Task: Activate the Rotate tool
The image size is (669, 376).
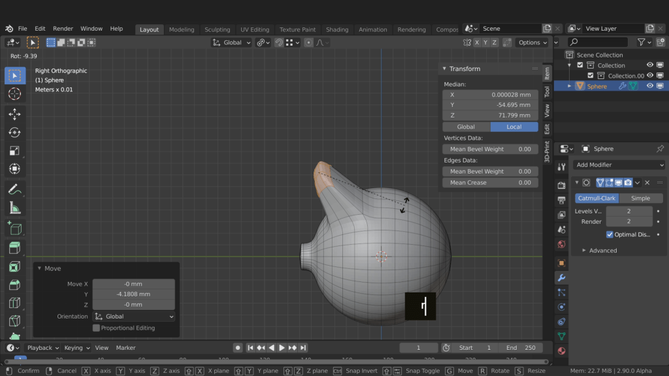Action: click(14, 133)
